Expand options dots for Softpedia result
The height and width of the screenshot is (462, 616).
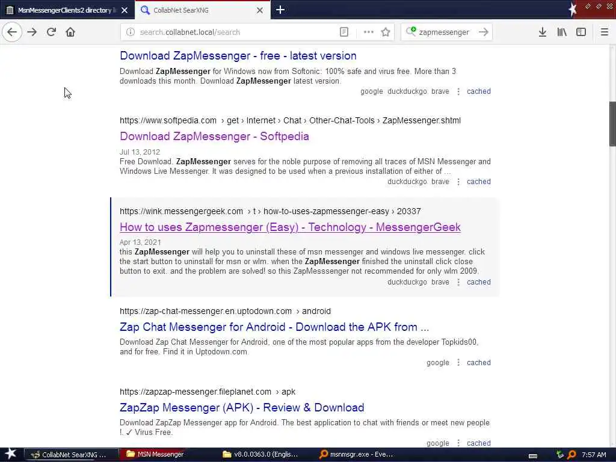pos(458,182)
